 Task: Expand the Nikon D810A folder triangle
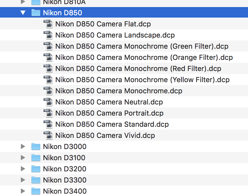(x=23, y=2)
